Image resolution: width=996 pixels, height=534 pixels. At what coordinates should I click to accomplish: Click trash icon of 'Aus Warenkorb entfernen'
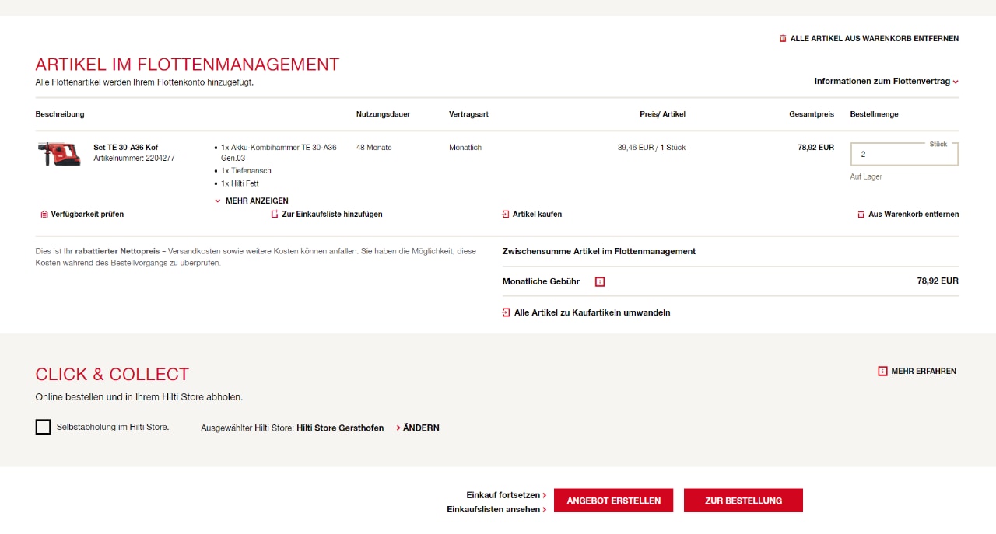click(861, 215)
